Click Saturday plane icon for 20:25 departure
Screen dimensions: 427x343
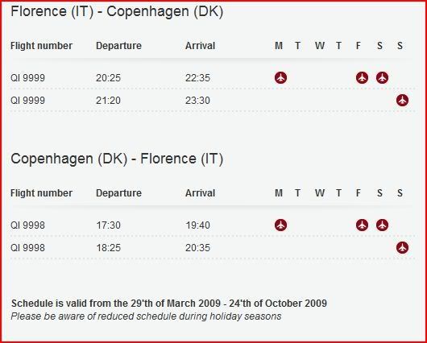[x=383, y=78]
